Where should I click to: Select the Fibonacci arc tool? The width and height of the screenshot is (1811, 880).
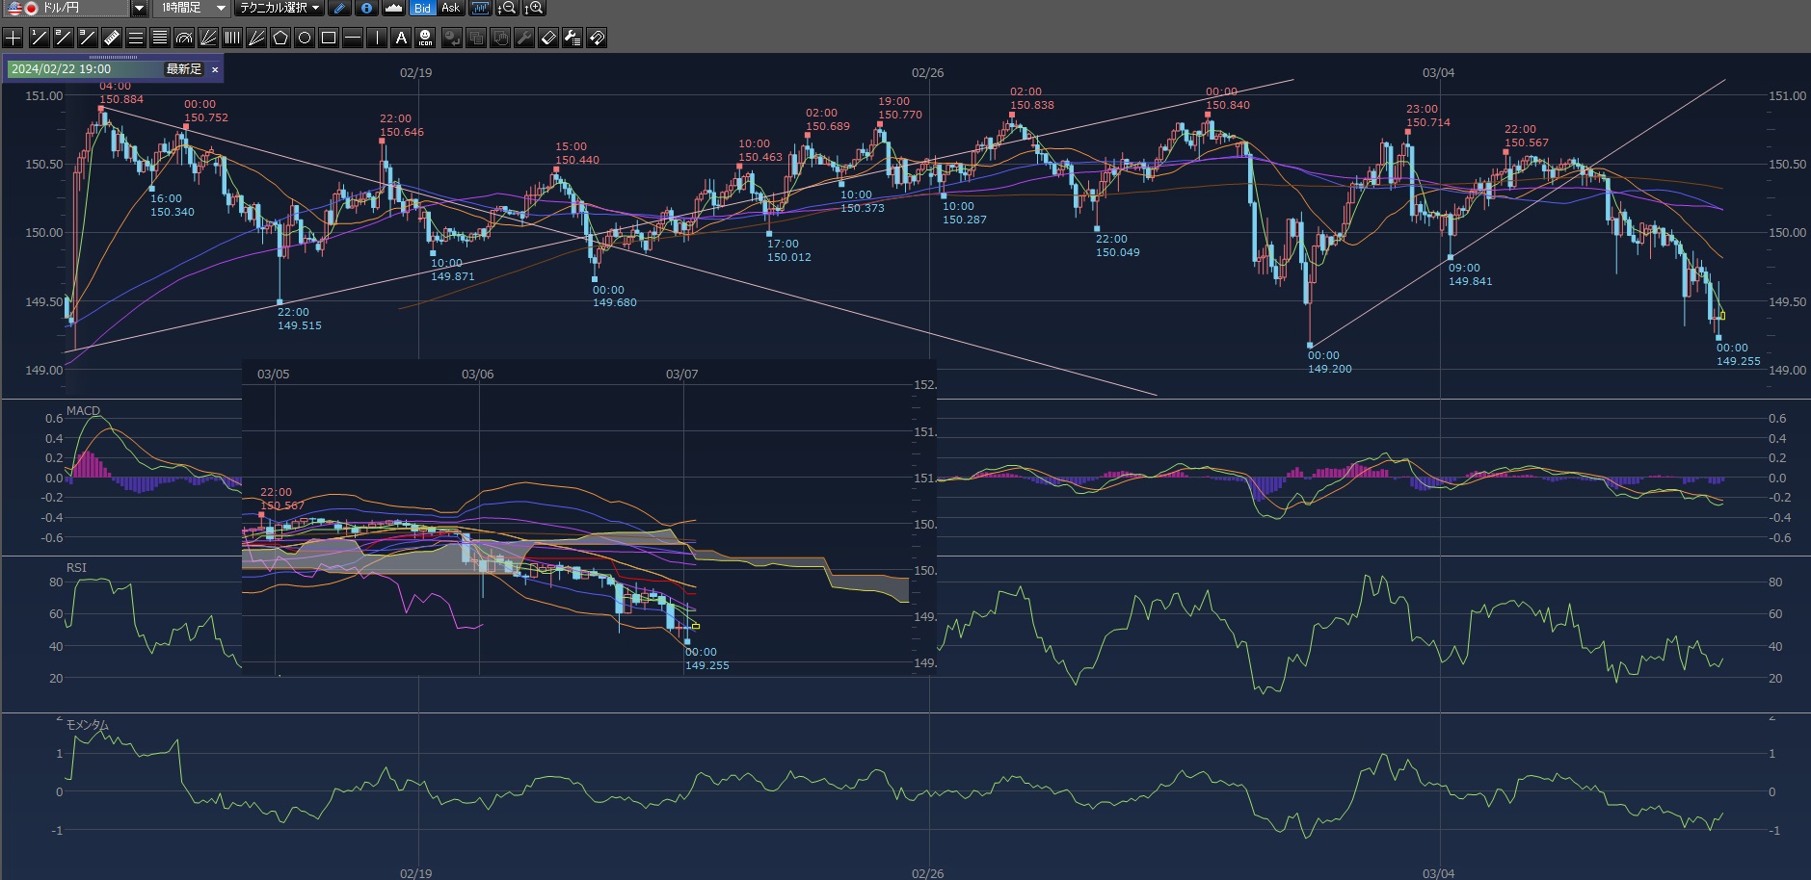click(x=183, y=38)
